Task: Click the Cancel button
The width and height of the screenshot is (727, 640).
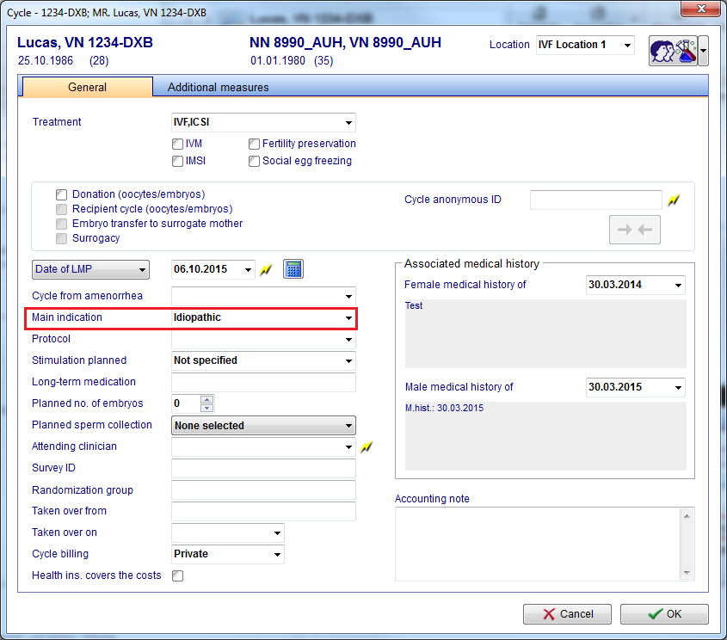Action: [567, 614]
